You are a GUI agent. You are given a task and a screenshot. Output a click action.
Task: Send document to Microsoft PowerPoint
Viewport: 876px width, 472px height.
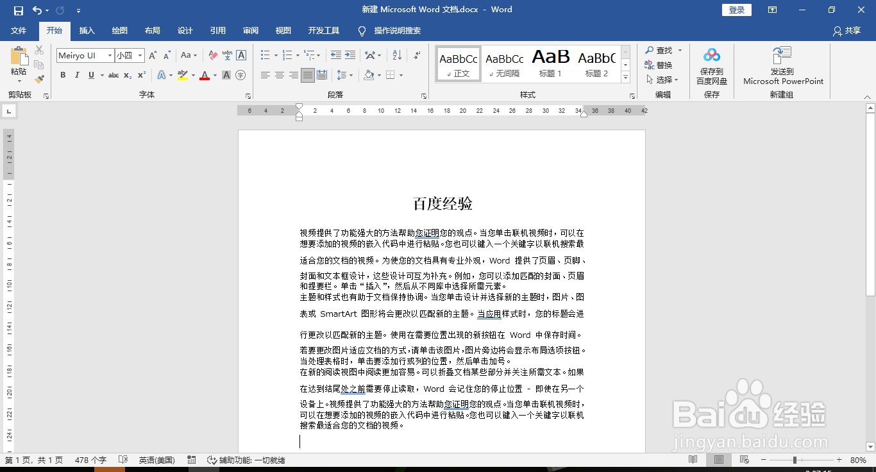pyautogui.click(x=783, y=67)
